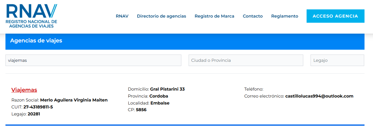Select the Legajo filter input
The height and width of the screenshot is (136, 373).
pos(337,60)
